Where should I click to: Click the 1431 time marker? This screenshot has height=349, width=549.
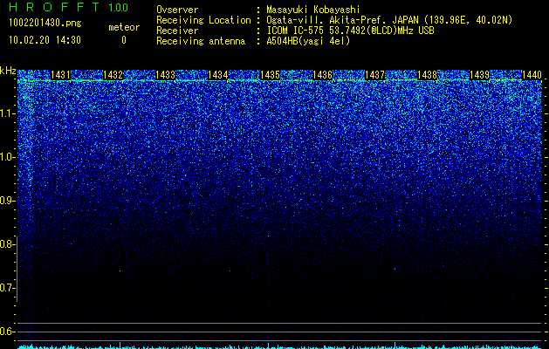60,75
